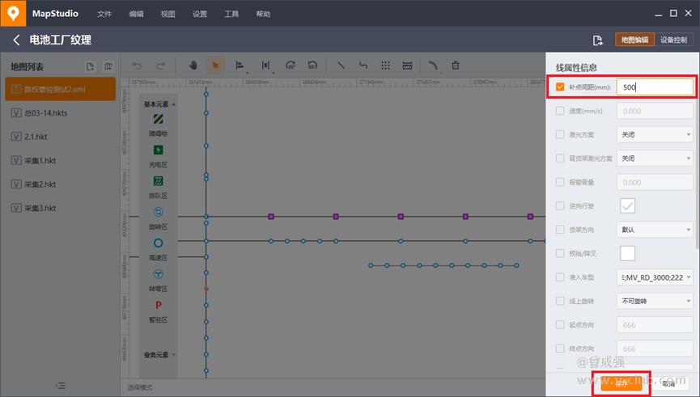Select the hand pan tool

click(x=193, y=65)
